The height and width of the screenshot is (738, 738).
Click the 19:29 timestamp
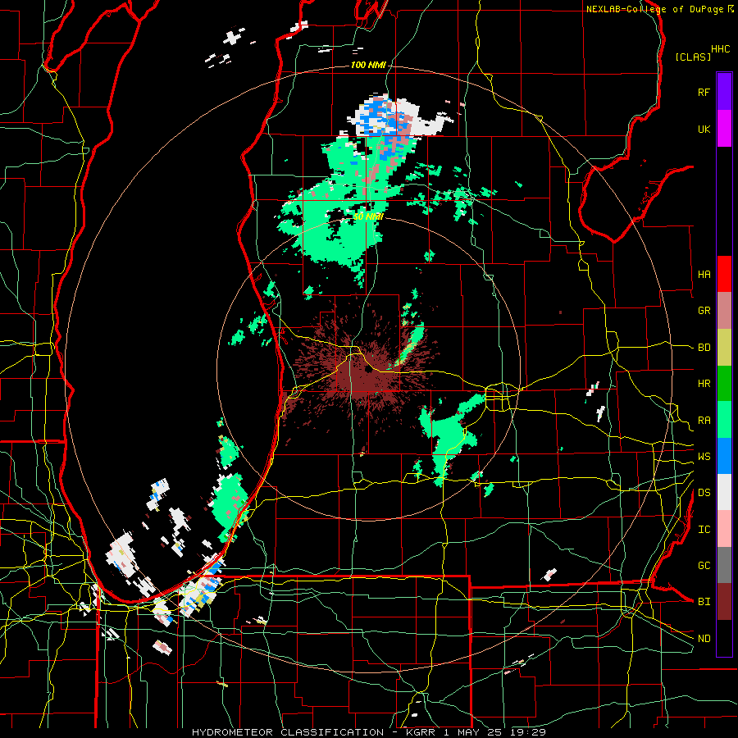click(x=530, y=732)
